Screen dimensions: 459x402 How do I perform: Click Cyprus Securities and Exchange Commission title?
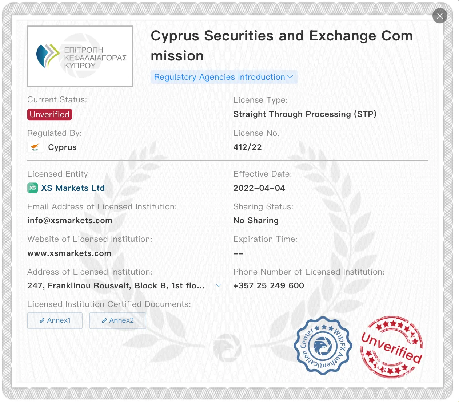(282, 46)
